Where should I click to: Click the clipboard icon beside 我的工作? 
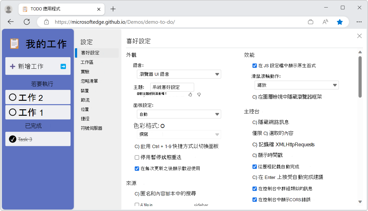[14, 44]
